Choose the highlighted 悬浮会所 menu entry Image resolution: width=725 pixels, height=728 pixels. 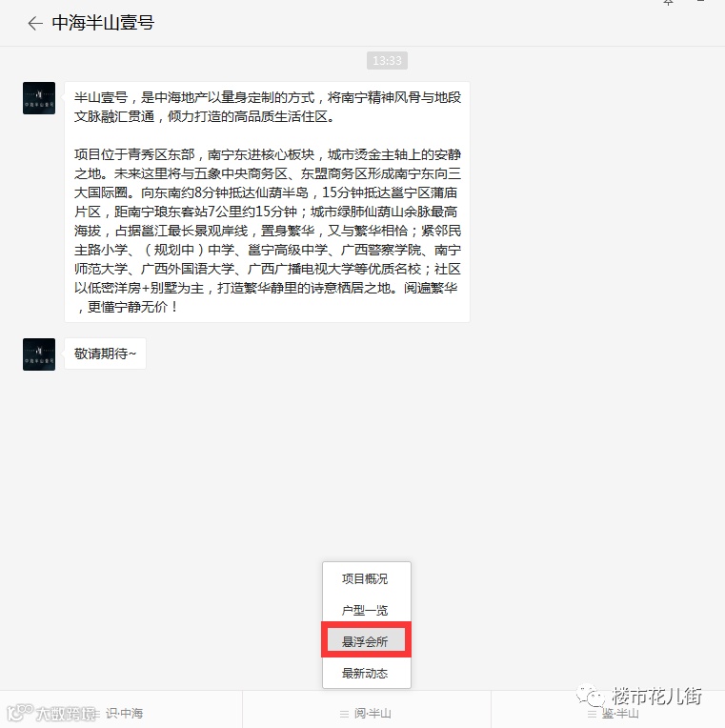(366, 641)
